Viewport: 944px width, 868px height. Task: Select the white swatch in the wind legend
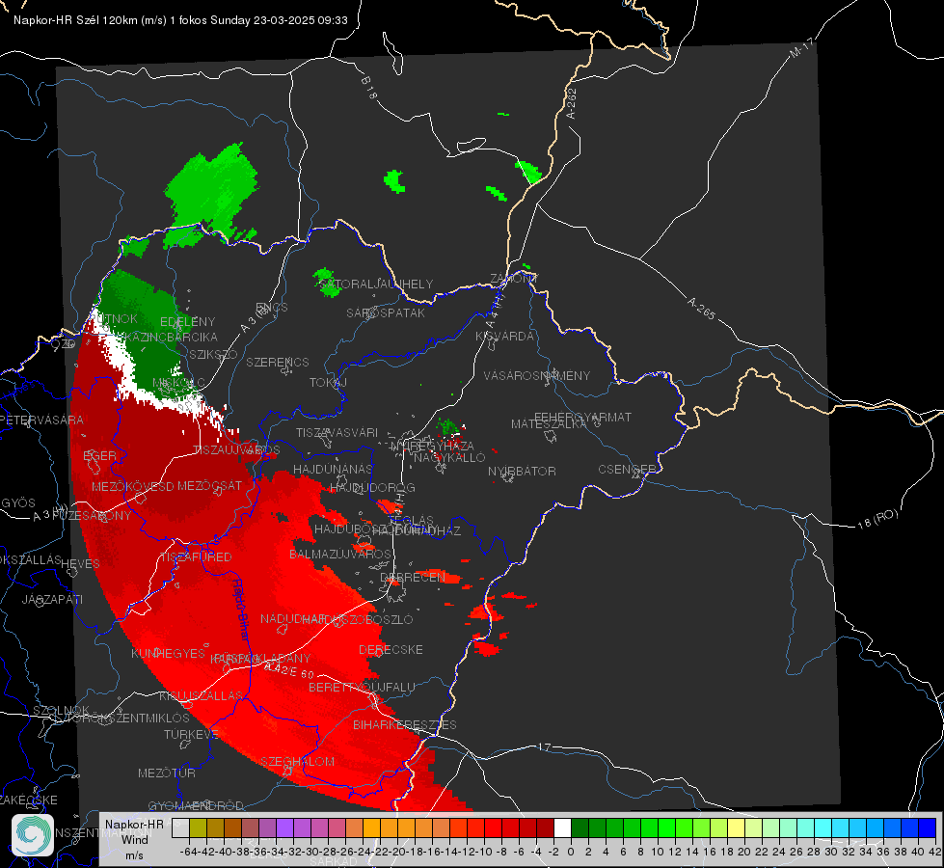pos(562,828)
